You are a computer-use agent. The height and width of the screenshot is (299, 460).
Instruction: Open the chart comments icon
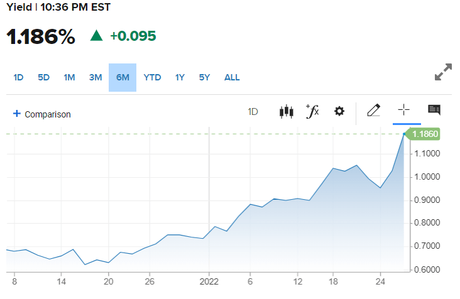(x=434, y=111)
